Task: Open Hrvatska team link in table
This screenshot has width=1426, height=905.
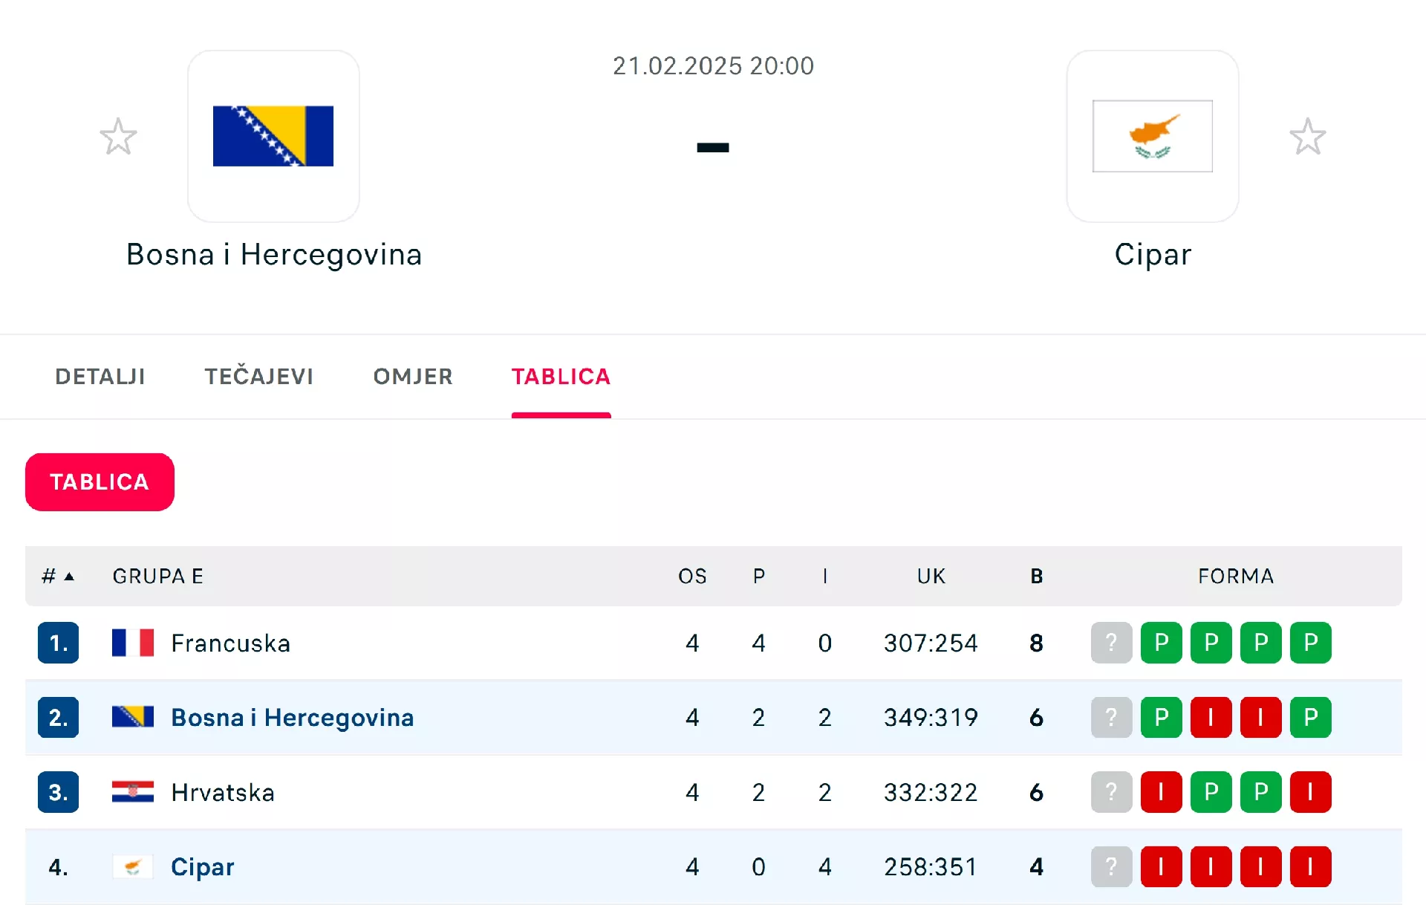Action: point(223,793)
